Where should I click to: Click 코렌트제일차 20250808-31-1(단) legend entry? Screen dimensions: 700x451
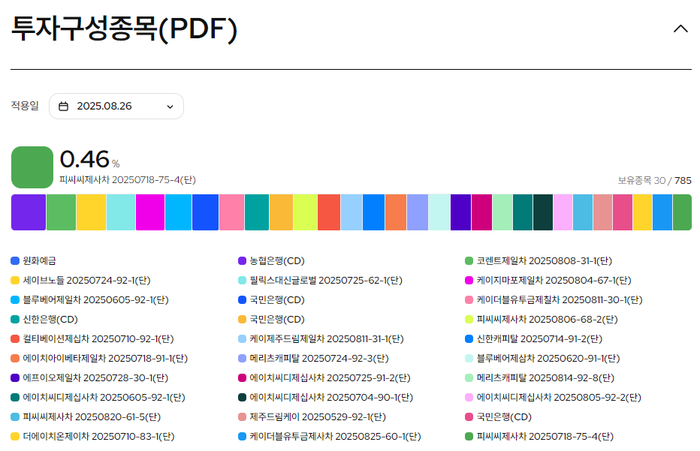click(x=539, y=260)
